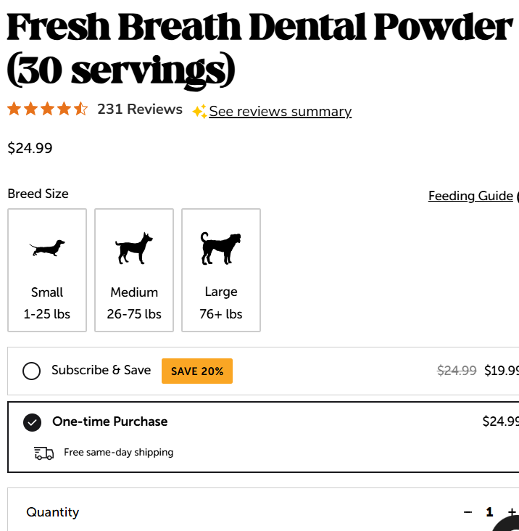Choose the Large 76+ lbs breed size

point(221,271)
